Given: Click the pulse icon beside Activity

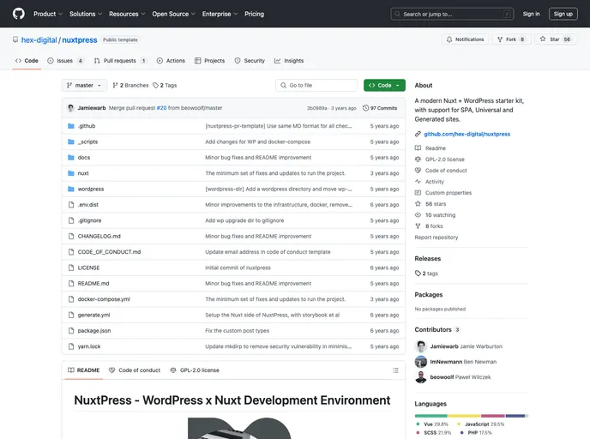Looking at the screenshot, I should 418,182.
